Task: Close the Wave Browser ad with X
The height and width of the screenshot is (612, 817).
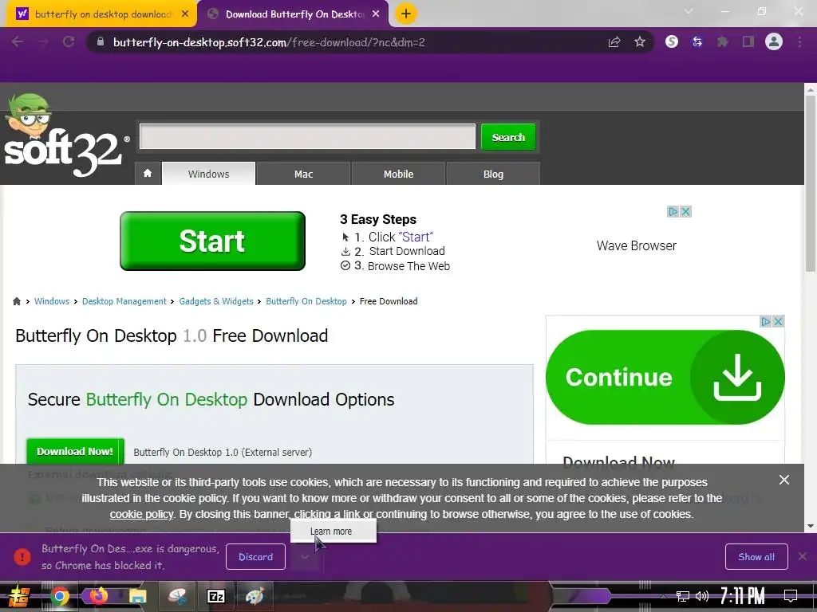Action: tap(685, 212)
